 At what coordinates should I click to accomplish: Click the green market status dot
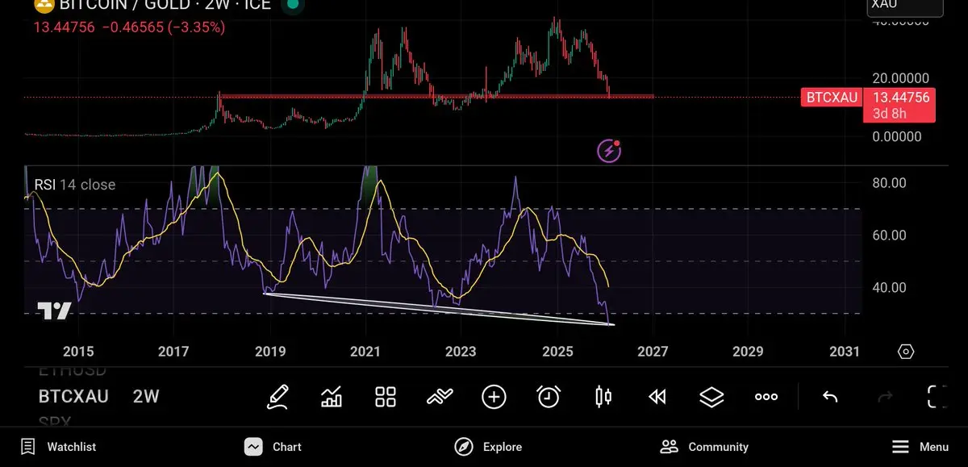pos(293,5)
